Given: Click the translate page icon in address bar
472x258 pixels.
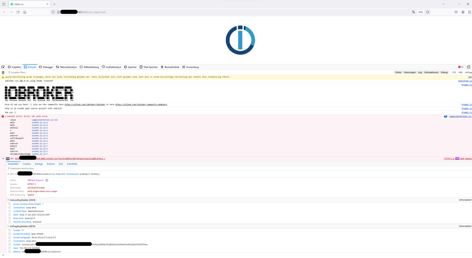Looking at the screenshot, I should point(413,12).
